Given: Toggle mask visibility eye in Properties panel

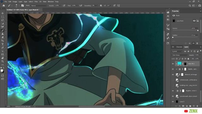Looking at the screenshot, I should pyautogui.click(x=193, y=43).
